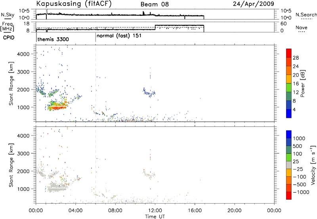
Task: Click the strong red echo band near 1000 km
Action: pos(57,108)
